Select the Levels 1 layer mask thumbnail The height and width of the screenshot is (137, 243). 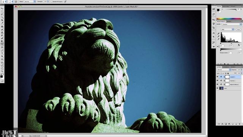[227, 77]
